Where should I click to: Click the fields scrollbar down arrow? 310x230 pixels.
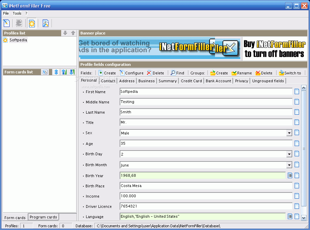click(x=304, y=218)
